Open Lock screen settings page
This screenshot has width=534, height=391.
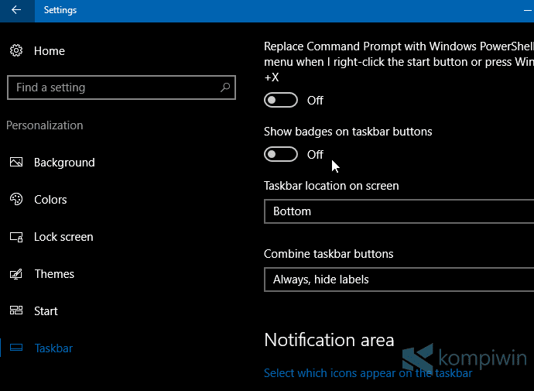[63, 237]
